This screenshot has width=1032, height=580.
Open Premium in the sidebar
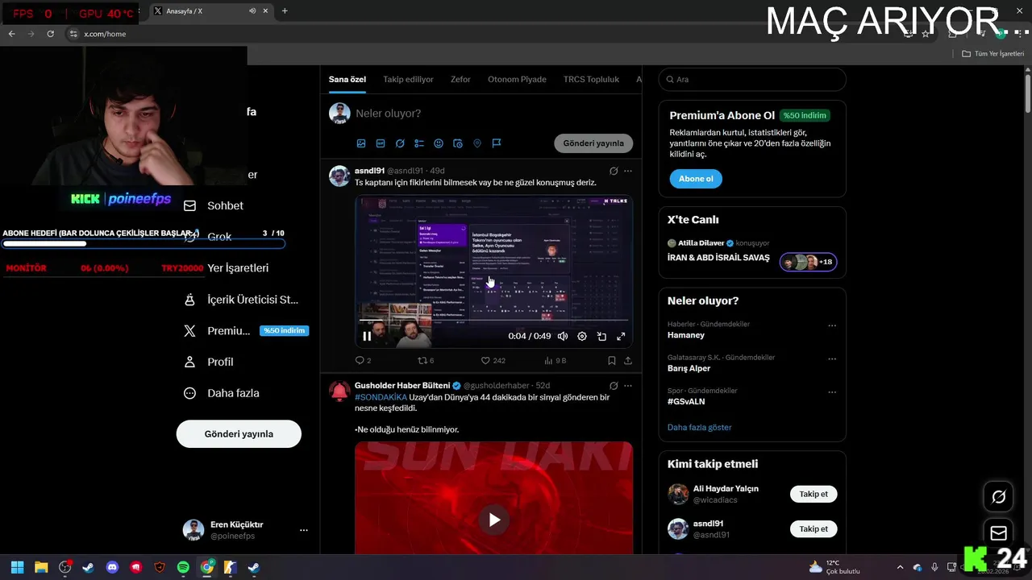(245, 330)
